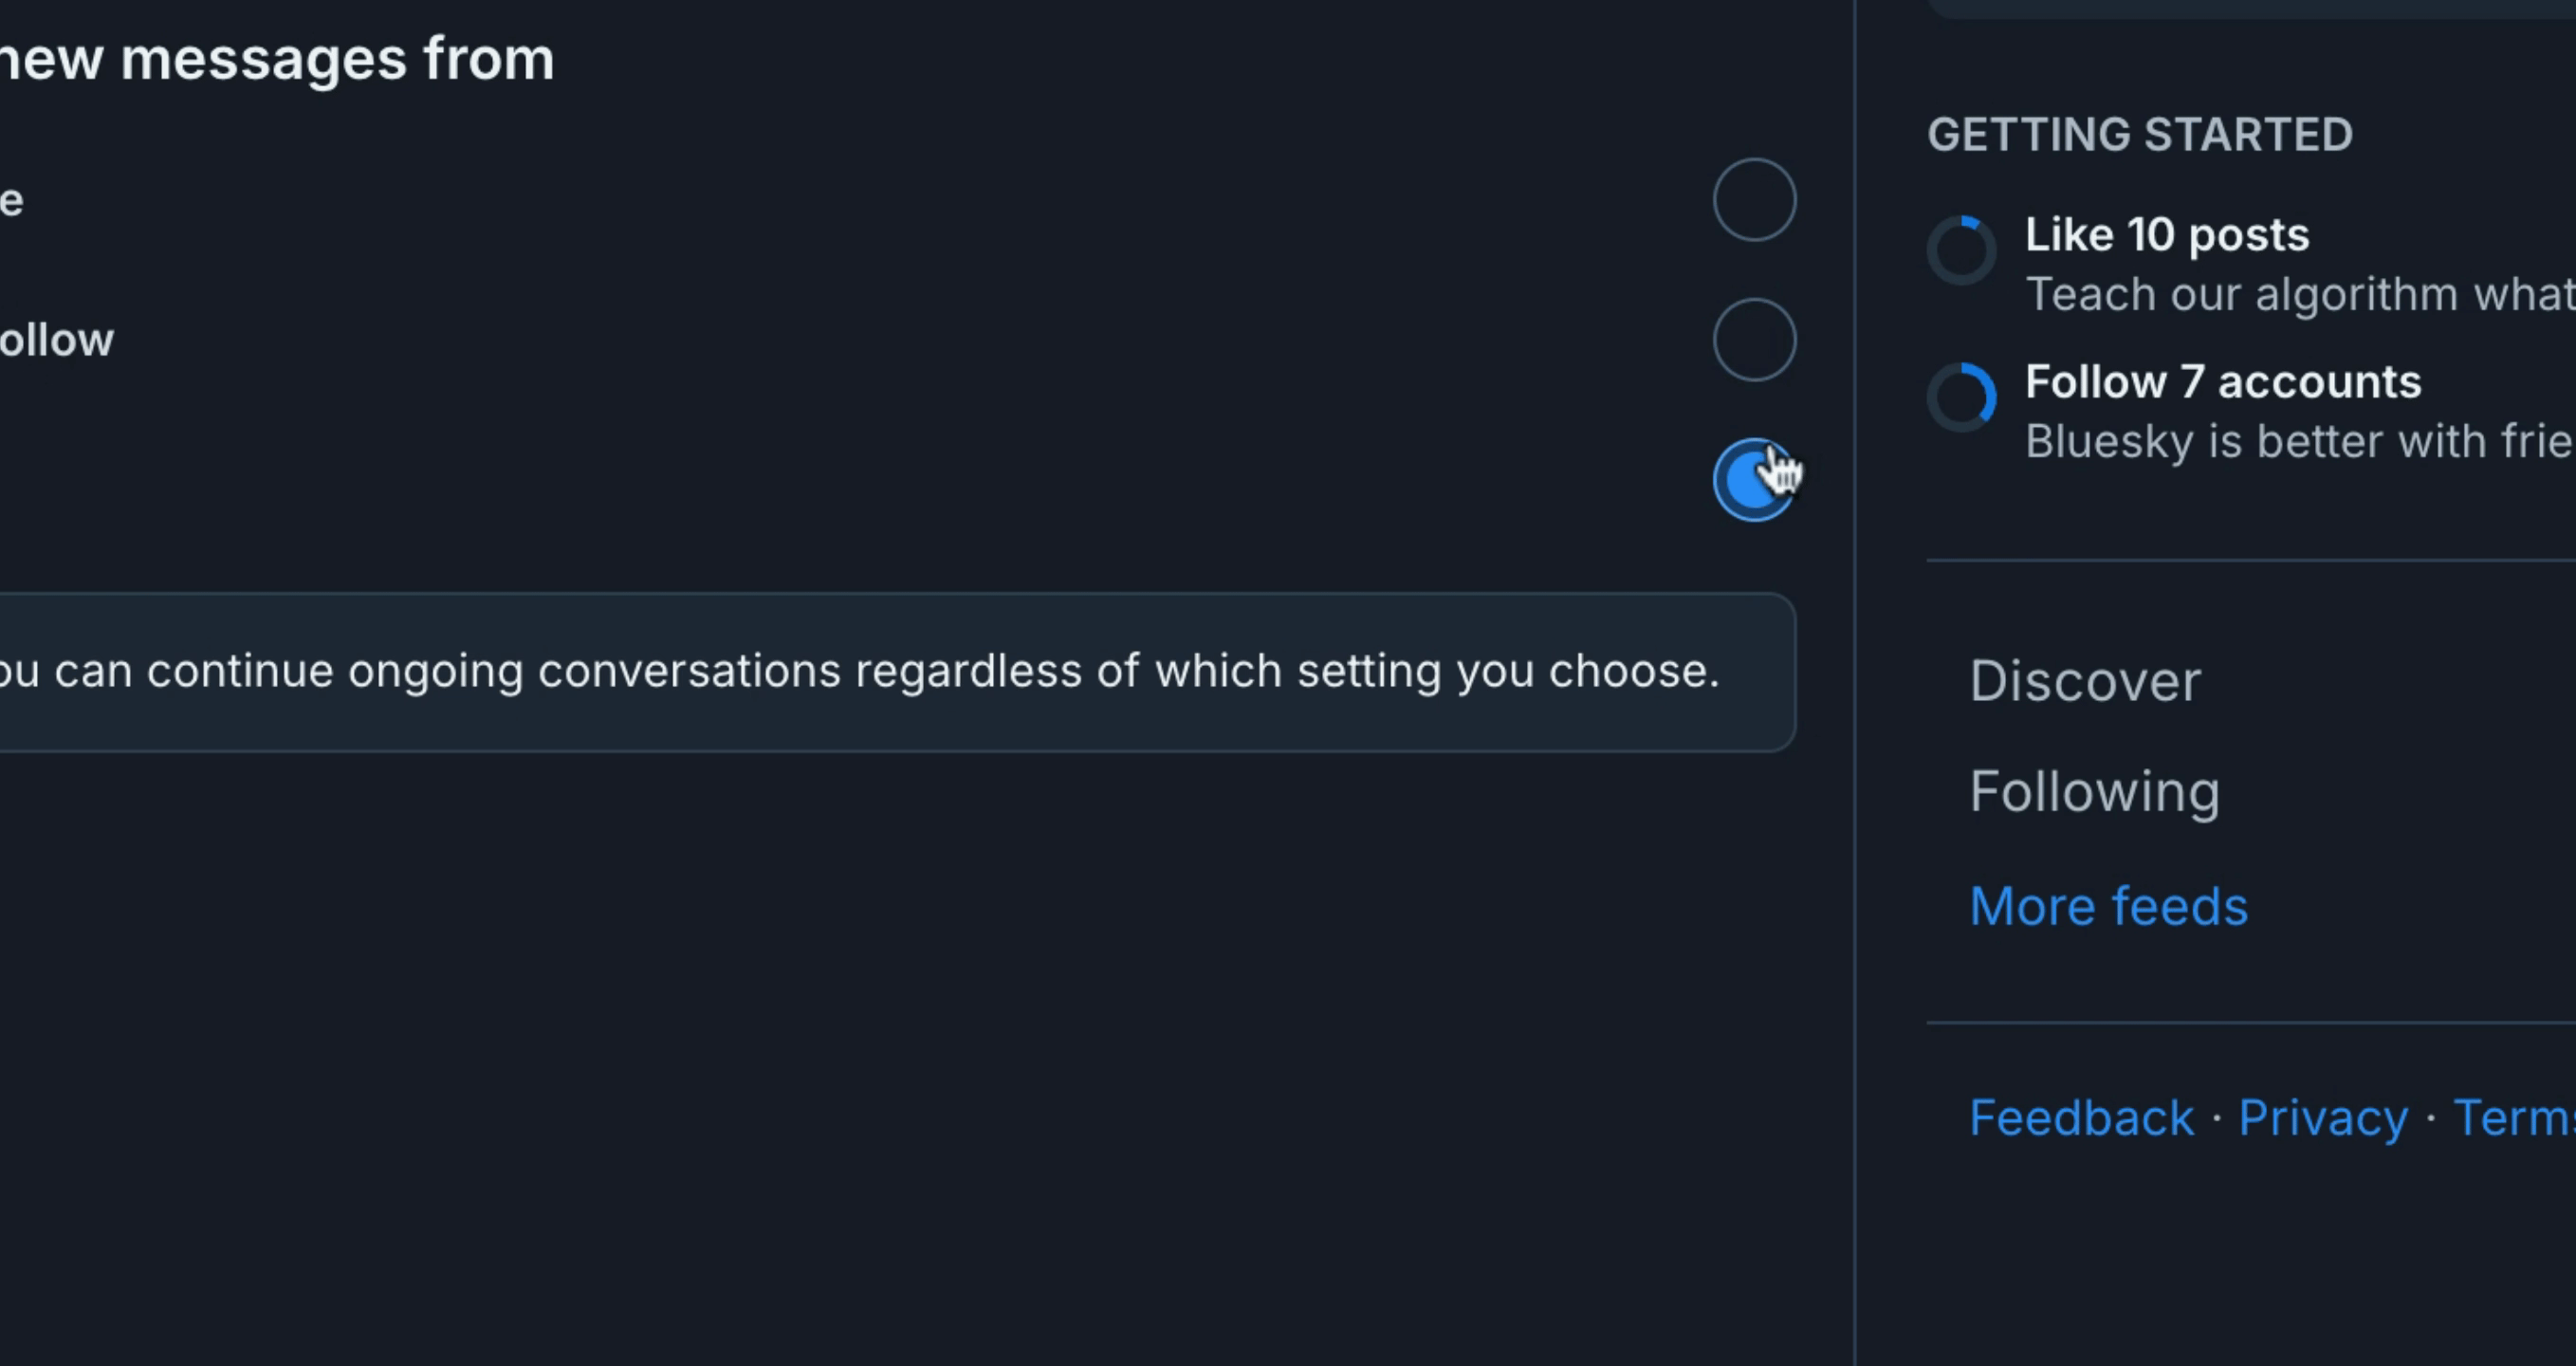Click the GETTING STARTED heading
This screenshot has height=1366, width=2576.
pyautogui.click(x=2140, y=135)
